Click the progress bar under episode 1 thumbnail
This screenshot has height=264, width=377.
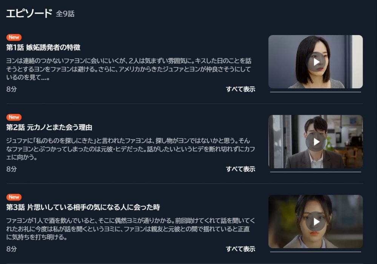coord(316,92)
